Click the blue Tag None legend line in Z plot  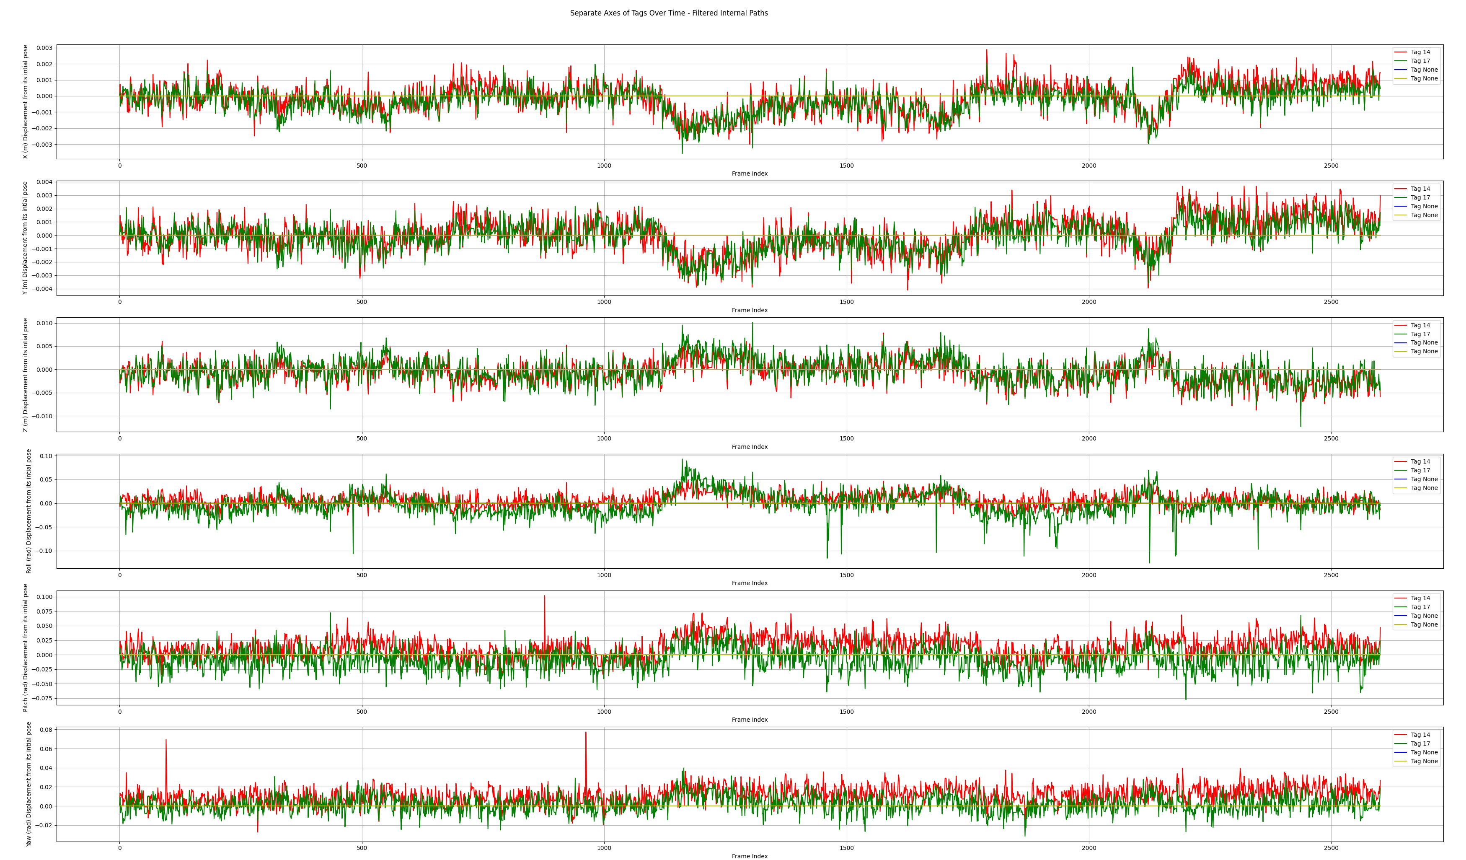coord(1400,343)
